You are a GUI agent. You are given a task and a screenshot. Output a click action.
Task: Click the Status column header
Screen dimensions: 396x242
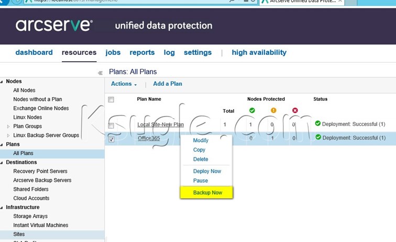pos(320,99)
